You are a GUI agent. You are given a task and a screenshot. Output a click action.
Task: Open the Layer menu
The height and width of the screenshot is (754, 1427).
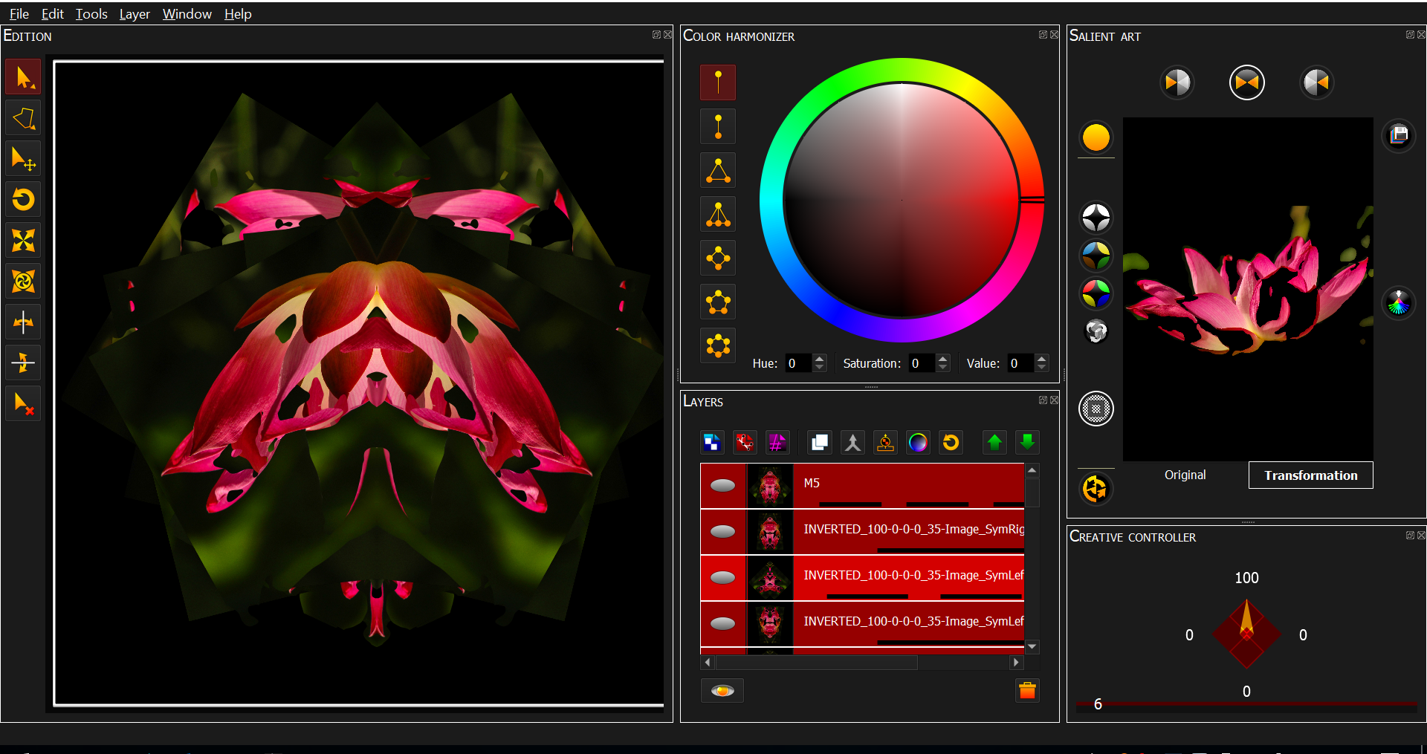click(x=135, y=13)
